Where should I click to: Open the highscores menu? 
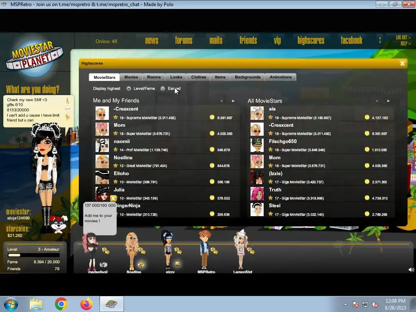click(311, 40)
